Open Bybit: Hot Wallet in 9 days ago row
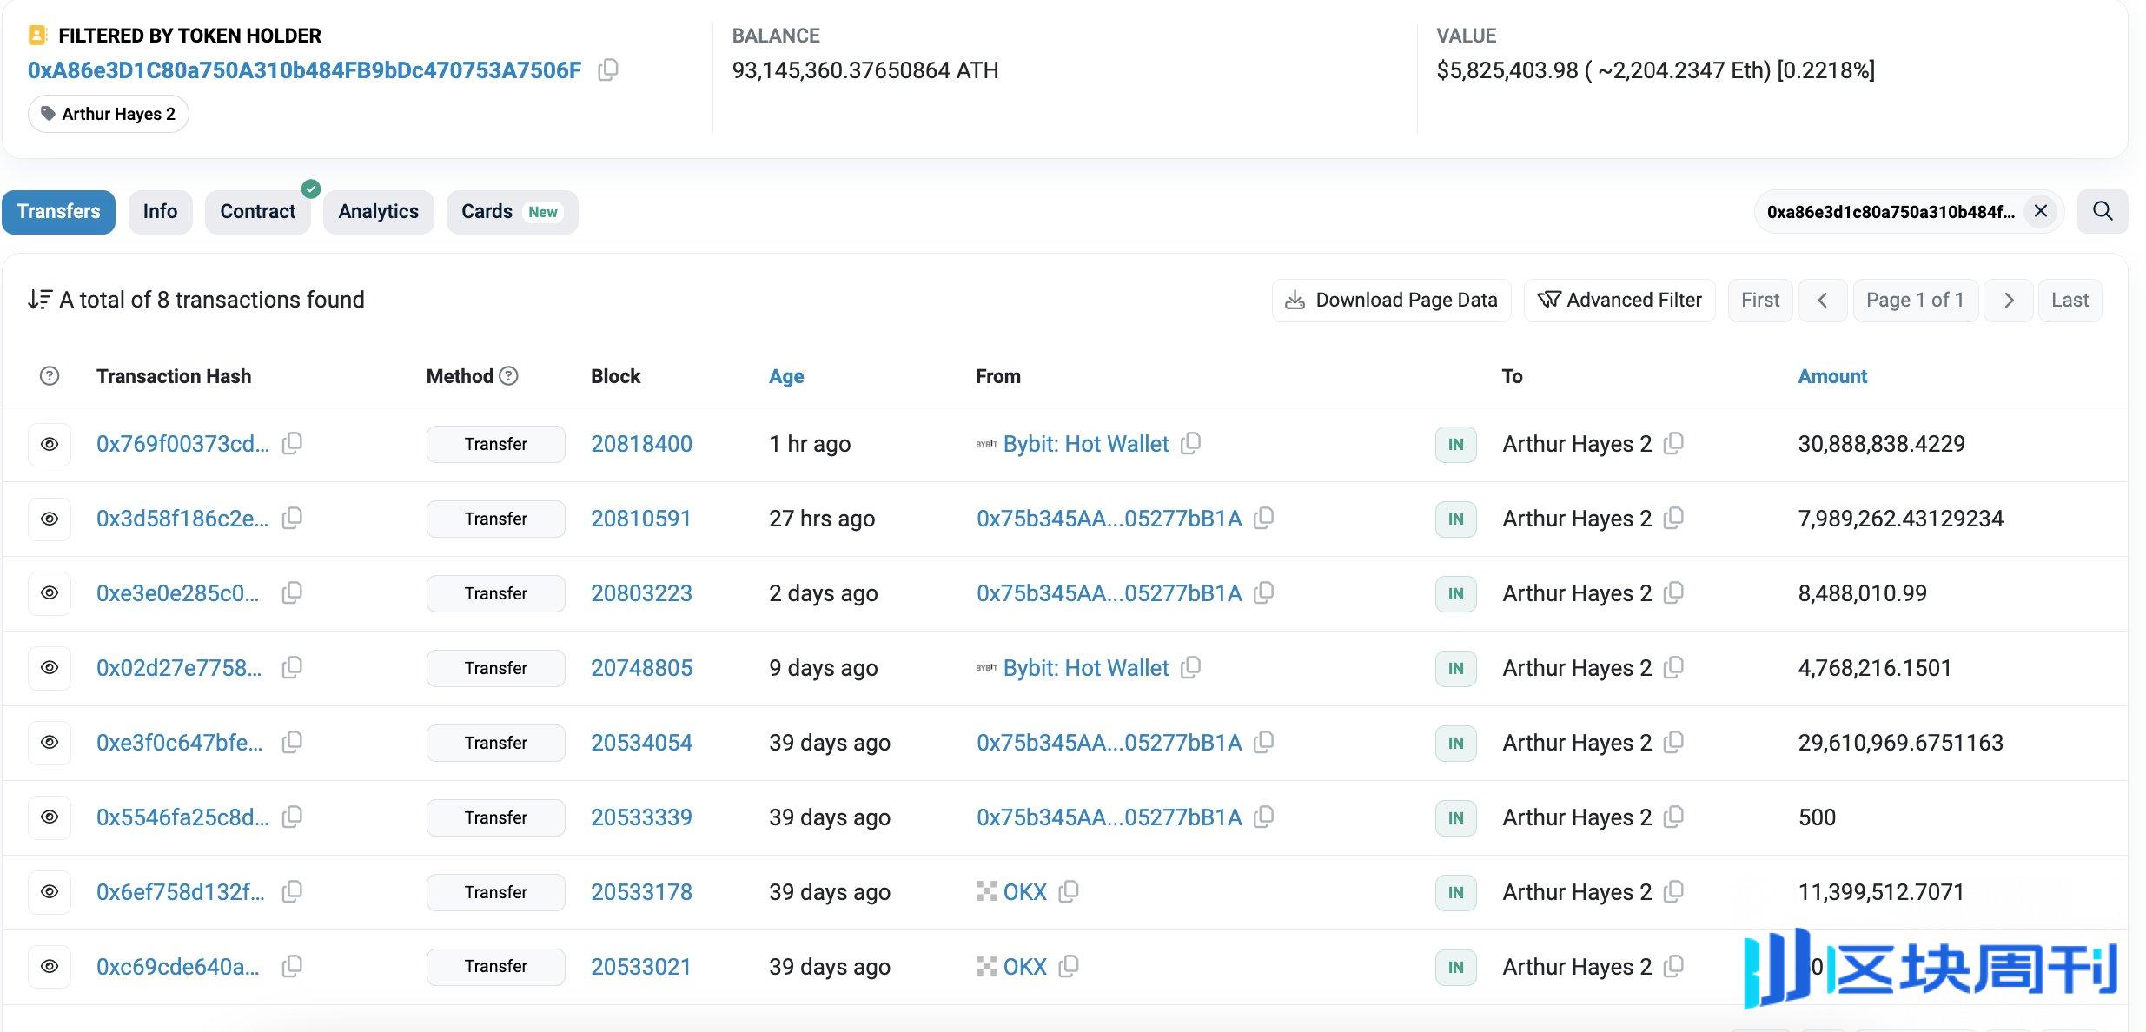 click(x=1086, y=668)
